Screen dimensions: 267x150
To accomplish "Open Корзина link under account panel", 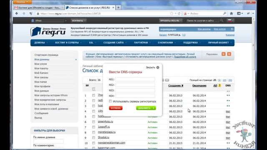I will [x=230, y=35].
